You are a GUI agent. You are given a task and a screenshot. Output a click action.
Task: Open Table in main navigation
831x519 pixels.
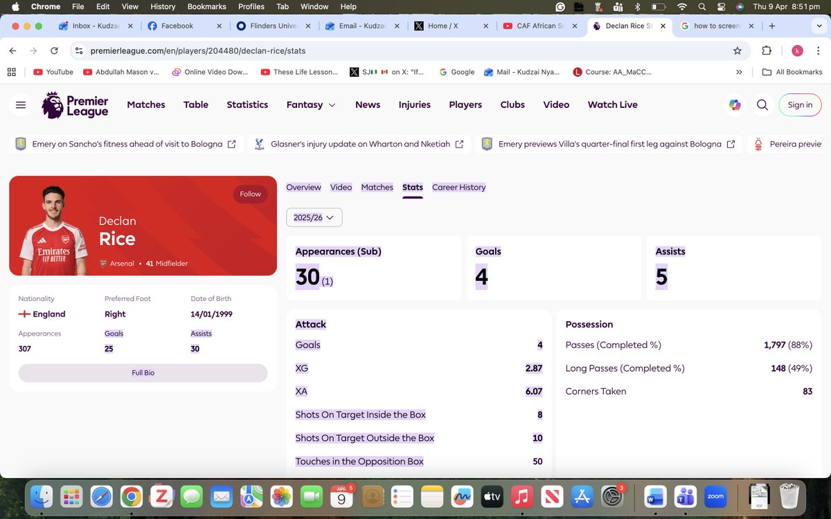196,104
